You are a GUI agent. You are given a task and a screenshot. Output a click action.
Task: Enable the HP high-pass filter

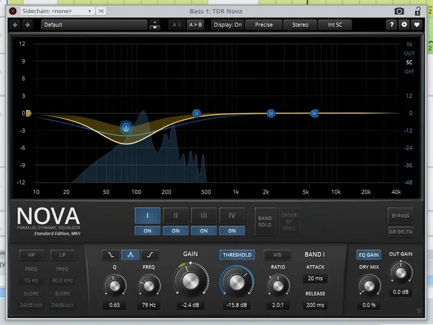click(x=31, y=255)
